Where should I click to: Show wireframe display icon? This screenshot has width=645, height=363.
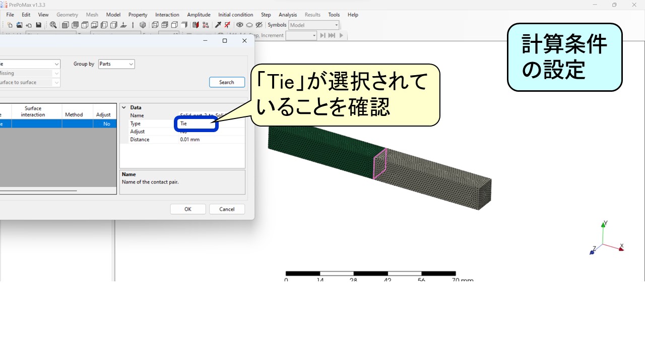[155, 25]
